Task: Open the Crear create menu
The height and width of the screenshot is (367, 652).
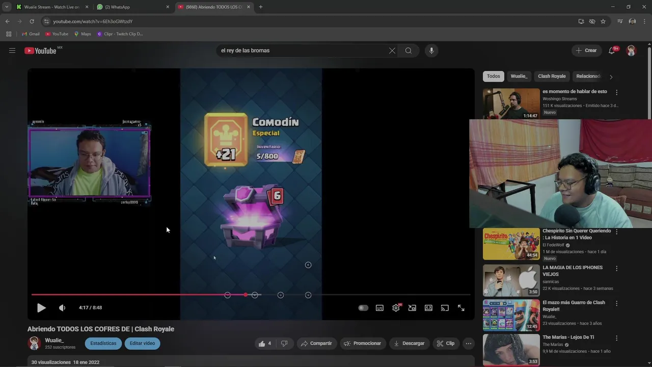Action: [586, 50]
